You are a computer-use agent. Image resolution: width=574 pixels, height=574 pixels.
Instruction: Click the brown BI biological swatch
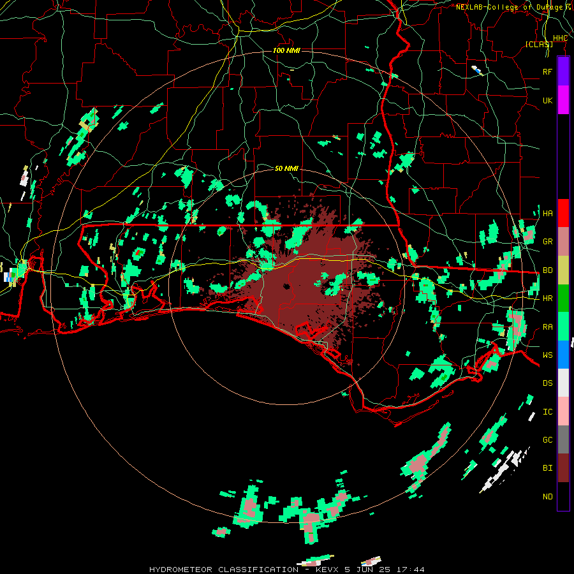pos(563,468)
